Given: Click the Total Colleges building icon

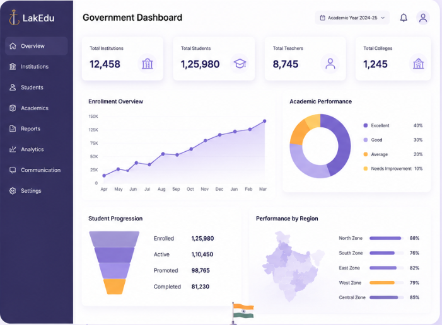Looking at the screenshot, I should (x=418, y=64).
